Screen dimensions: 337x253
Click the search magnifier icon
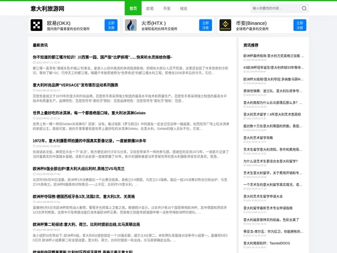point(304,8)
